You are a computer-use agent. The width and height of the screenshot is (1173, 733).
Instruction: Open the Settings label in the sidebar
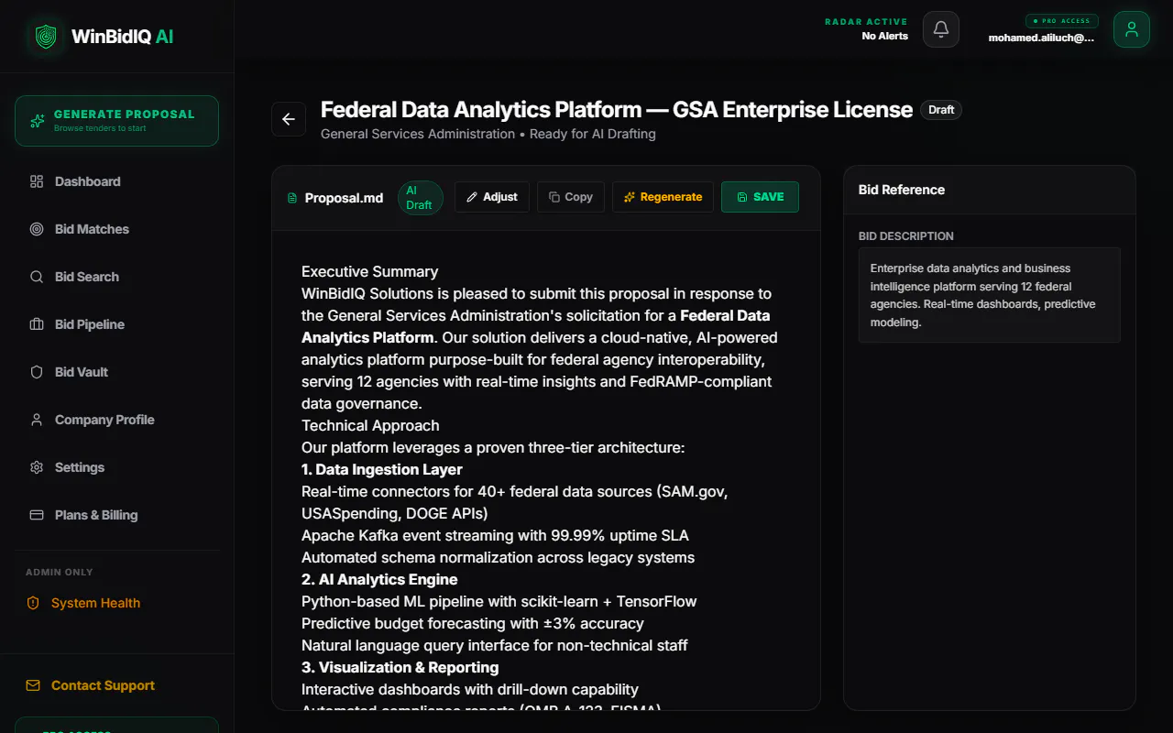[80, 467]
